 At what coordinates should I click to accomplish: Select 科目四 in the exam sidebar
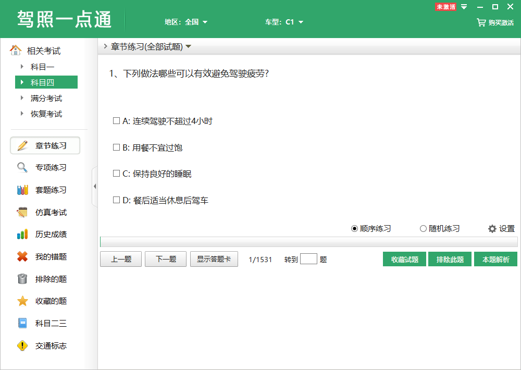46,82
